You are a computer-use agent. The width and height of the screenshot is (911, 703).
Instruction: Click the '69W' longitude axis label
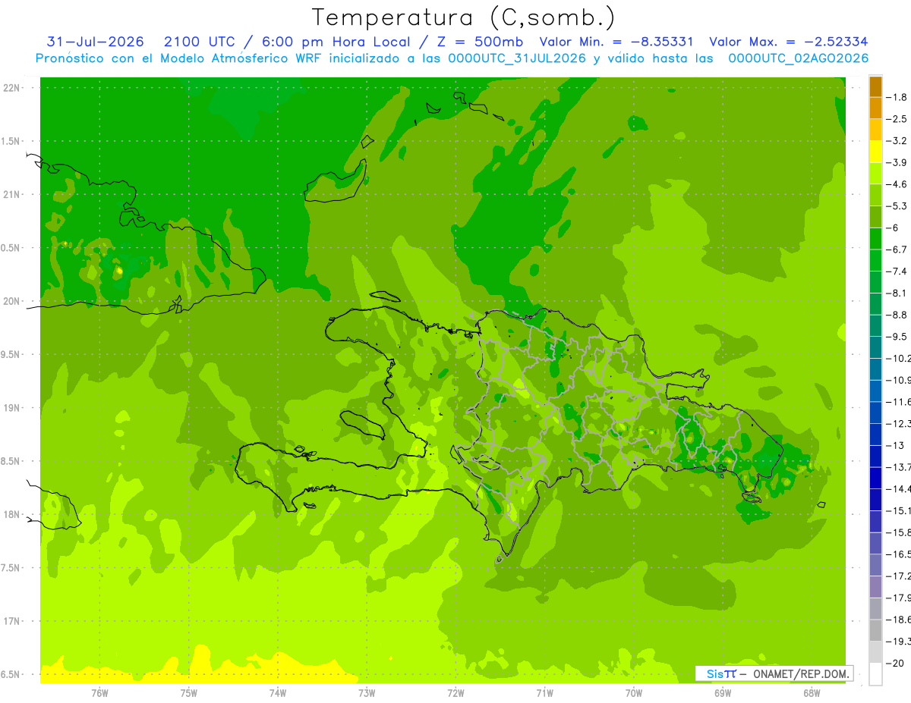pyautogui.click(x=723, y=692)
